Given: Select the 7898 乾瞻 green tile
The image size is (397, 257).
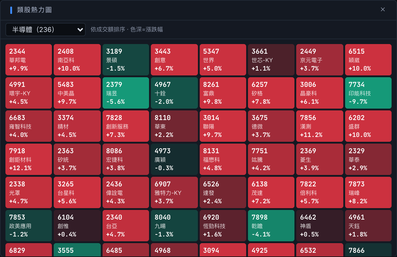Looking at the screenshot, I should point(271,226).
